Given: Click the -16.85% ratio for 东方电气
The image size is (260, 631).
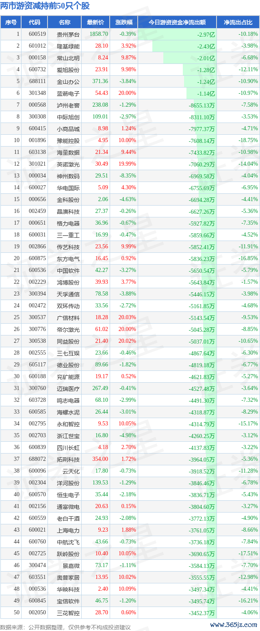Looking at the screenshot, I should (248, 259).
